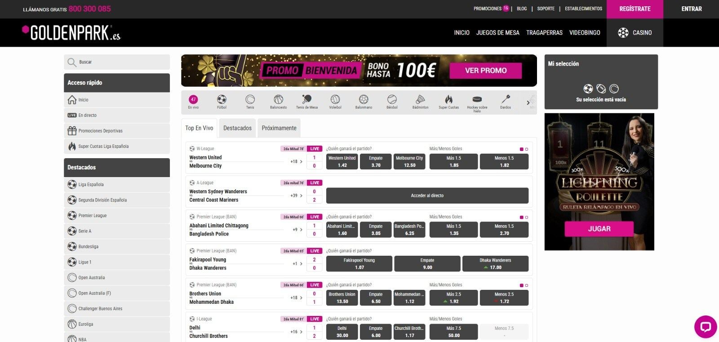Select the Baloncesto sport icon
Viewport: 719px width, 342px height.
(278, 102)
